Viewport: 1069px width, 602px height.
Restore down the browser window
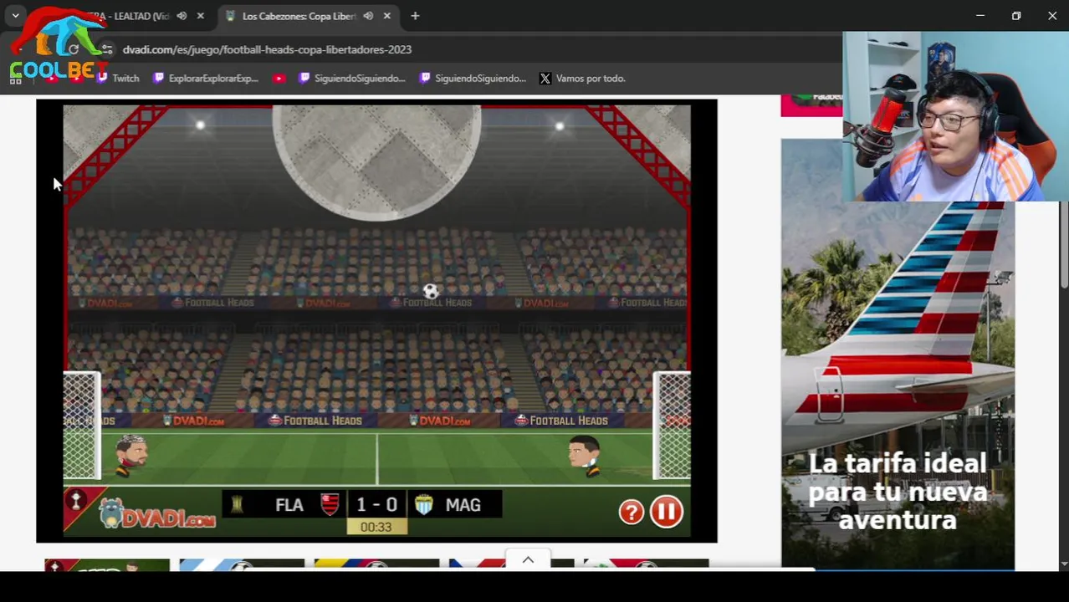click(x=1016, y=16)
